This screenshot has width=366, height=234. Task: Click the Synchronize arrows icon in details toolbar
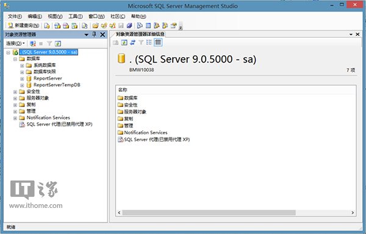132,43
